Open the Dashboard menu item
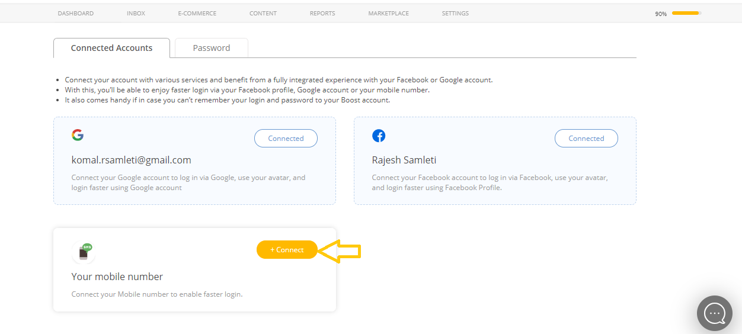The width and height of the screenshot is (742, 334). pyautogui.click(x=75, y=13)
